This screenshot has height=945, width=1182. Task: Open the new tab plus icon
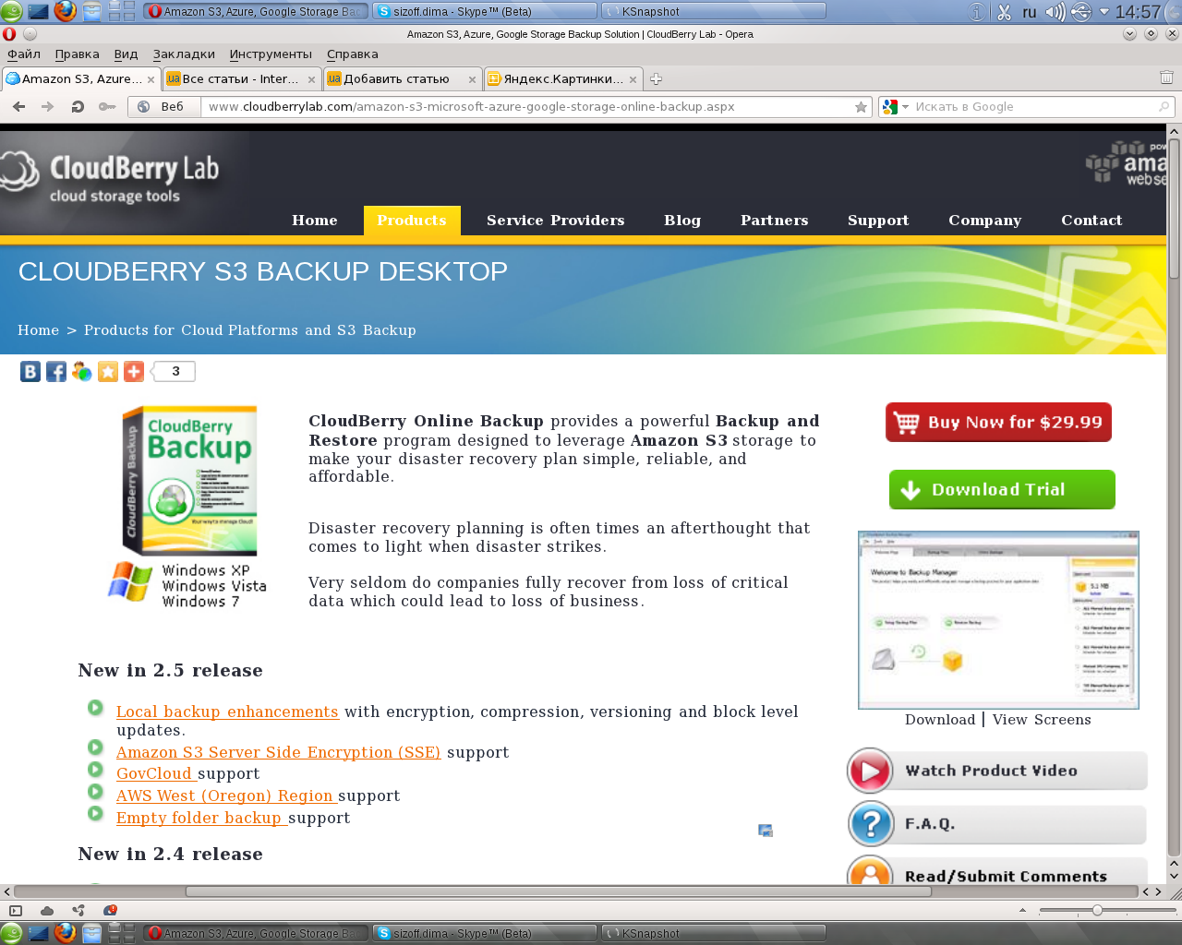(656, 79)
